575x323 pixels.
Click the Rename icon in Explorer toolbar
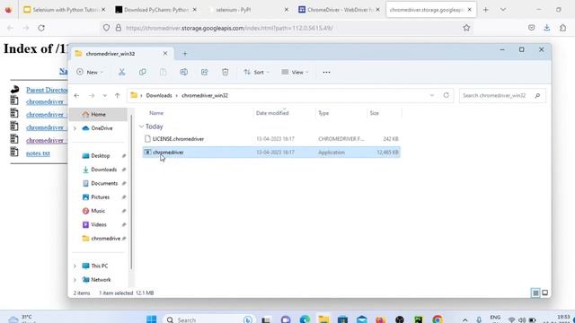click(183, 72)
